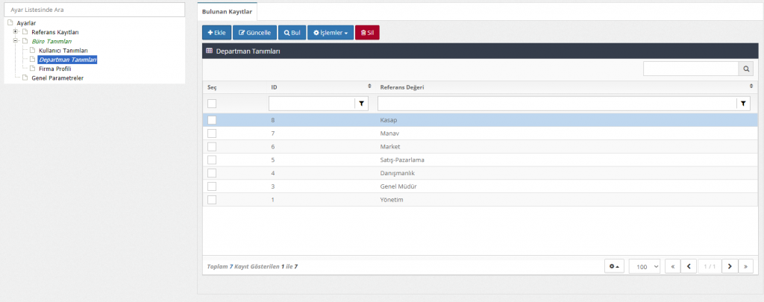Click the Ayar Listesinde Ara search field
764x302 pixels.
(x=94, y=10)
